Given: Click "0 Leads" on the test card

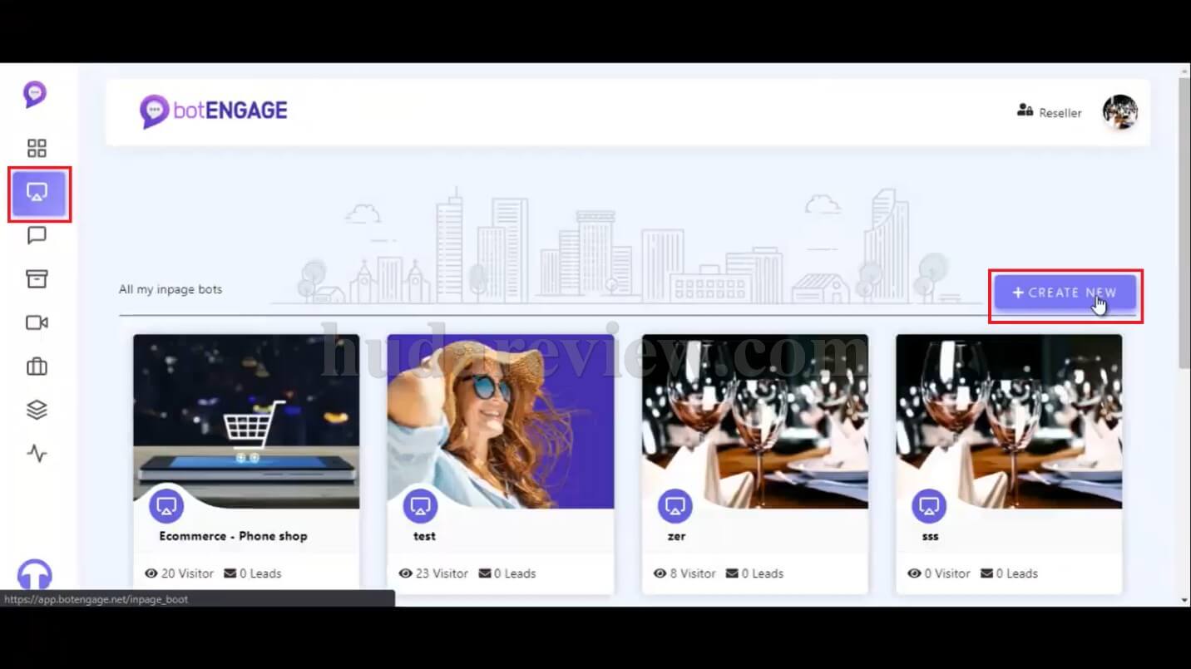Looking at the screenshot, I should tap(507, 573).
